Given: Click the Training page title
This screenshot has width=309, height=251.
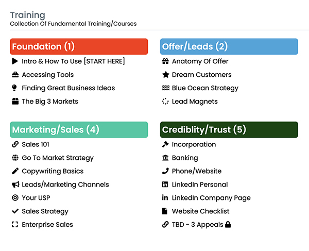Looking at the screenshot, I should [x=28, y=15].
